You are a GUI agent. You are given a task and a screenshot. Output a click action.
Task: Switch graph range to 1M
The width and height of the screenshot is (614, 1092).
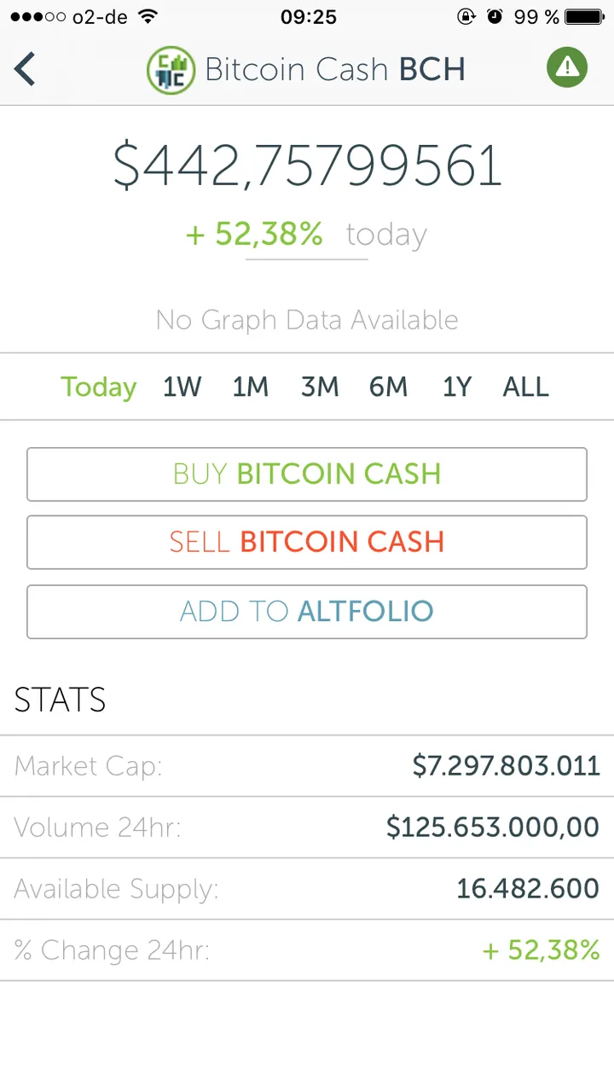[x=251, y=387]
